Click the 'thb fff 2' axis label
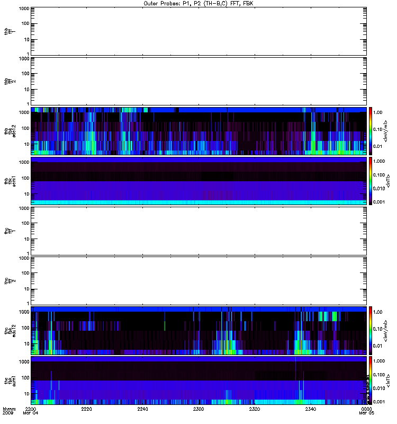 (x=10, y=81)
